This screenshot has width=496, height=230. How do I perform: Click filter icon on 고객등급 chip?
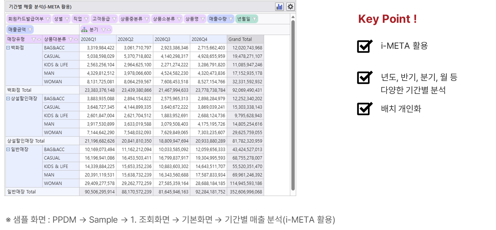coord(114,19)
